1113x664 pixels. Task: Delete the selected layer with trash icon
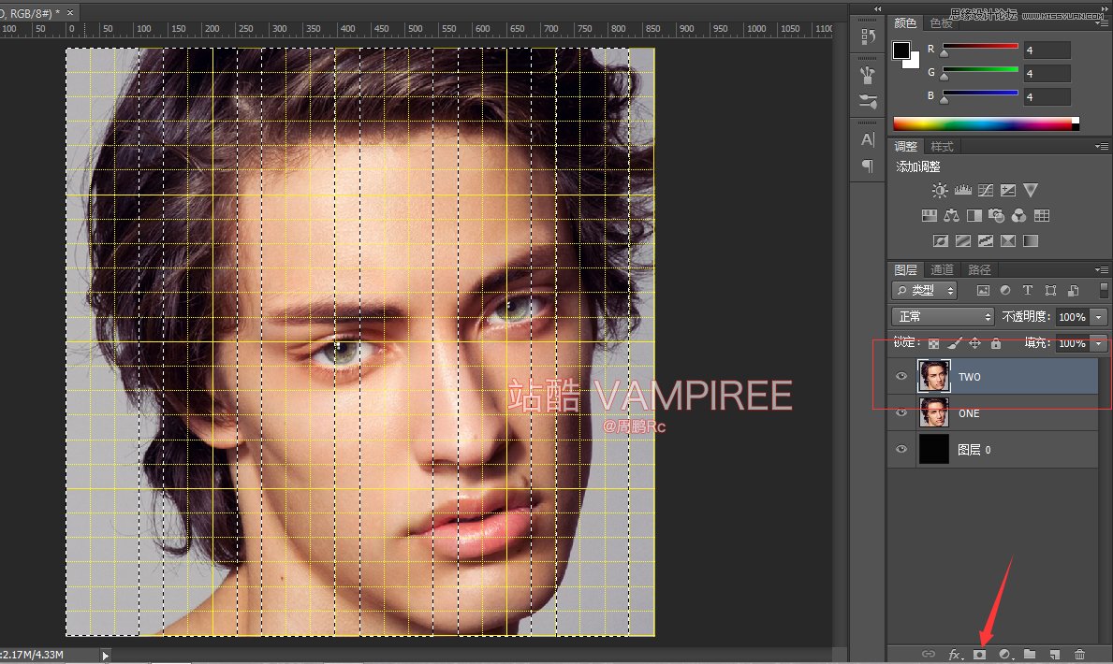click(x=1079, y=654)
